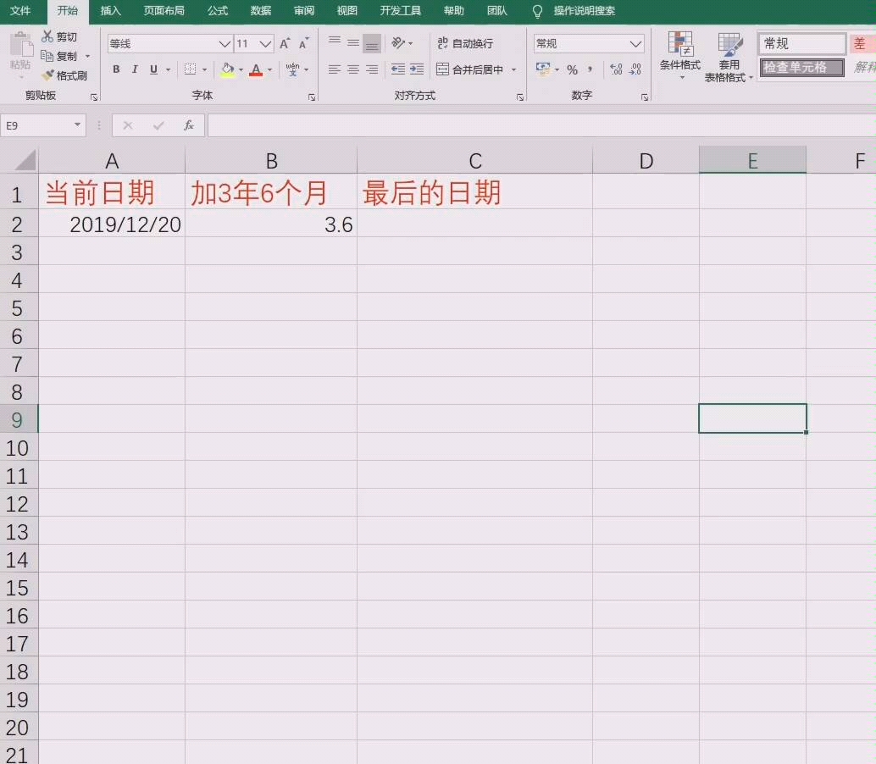Select cell B2 containing 3.6
This screenshot has height=764, width=876.
tap(271, 224)
